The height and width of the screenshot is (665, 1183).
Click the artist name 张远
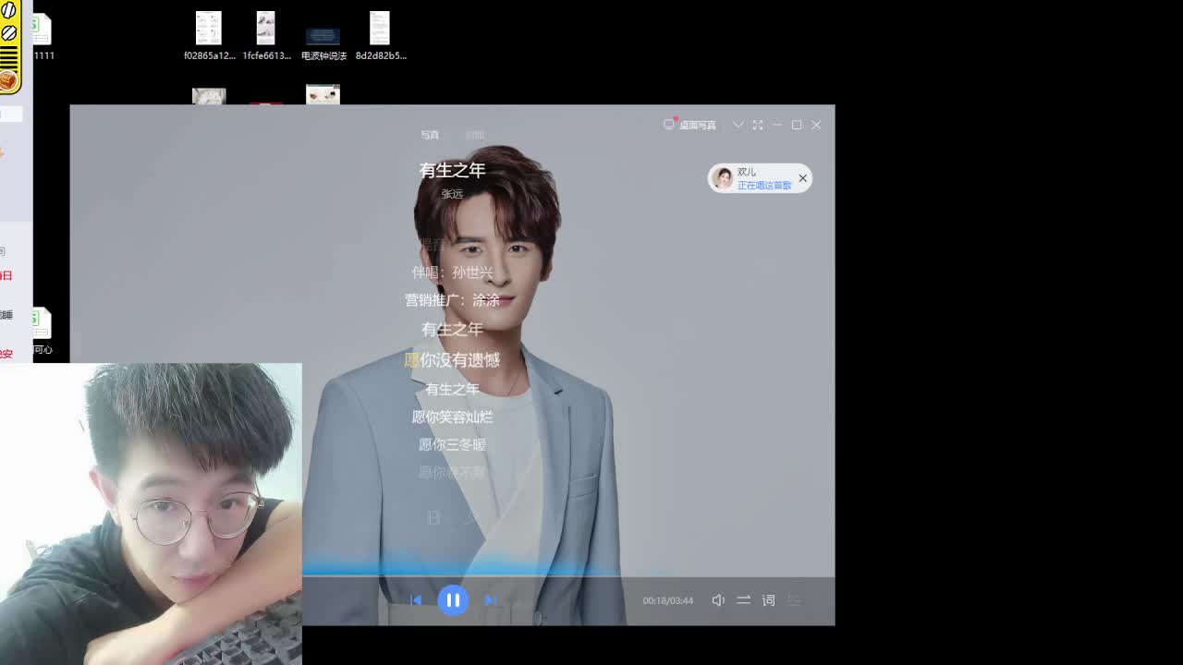(452, 194)
